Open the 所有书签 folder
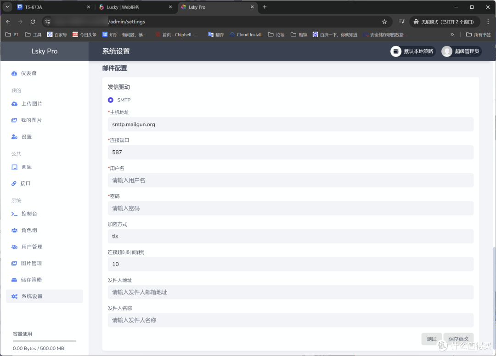The height and width of the screenshot is (356, 496). (x=478, y=35)
